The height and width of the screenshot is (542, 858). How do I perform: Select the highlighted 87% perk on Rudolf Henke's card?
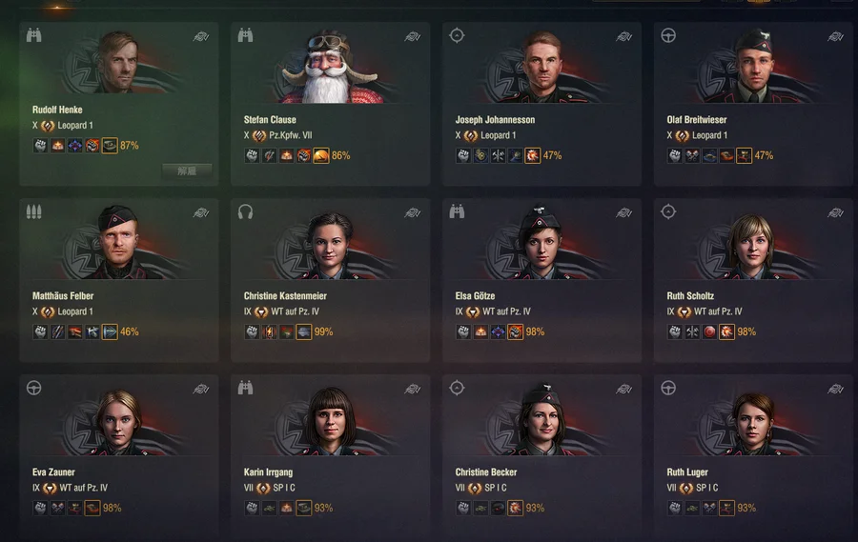(x=110, y=146)
